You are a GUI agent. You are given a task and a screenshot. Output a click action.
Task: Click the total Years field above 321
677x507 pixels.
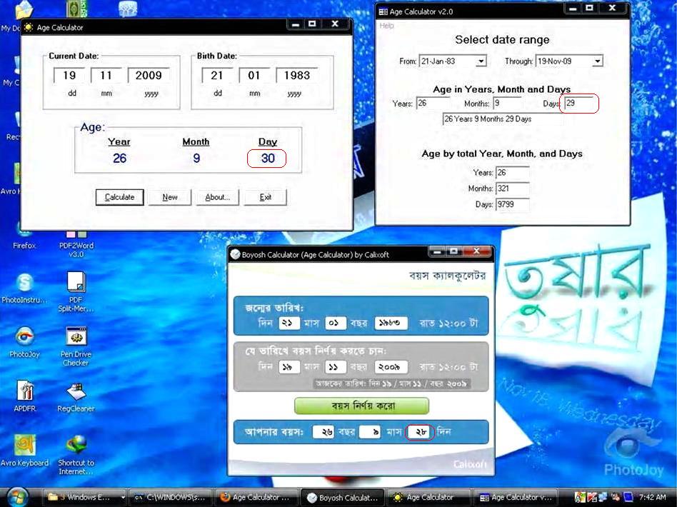point(512,173)
